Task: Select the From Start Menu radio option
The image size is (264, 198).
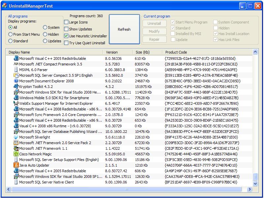Action: point(10,34)
